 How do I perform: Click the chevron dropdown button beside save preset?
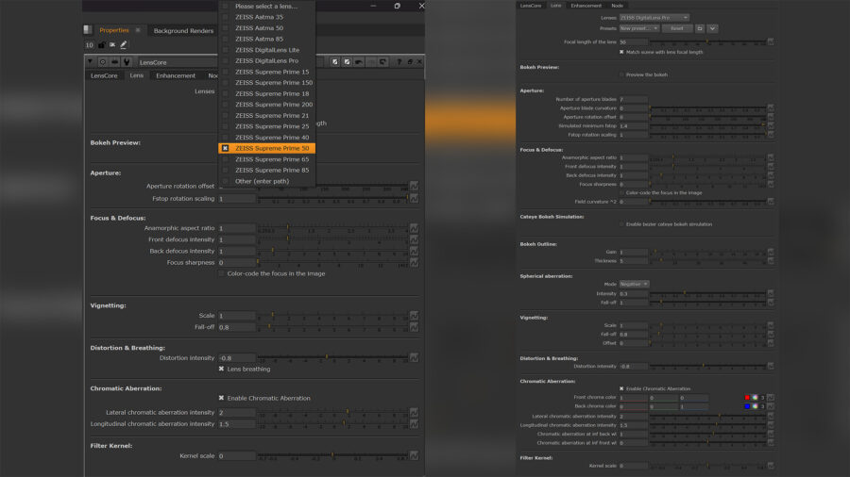click(712, 28)
